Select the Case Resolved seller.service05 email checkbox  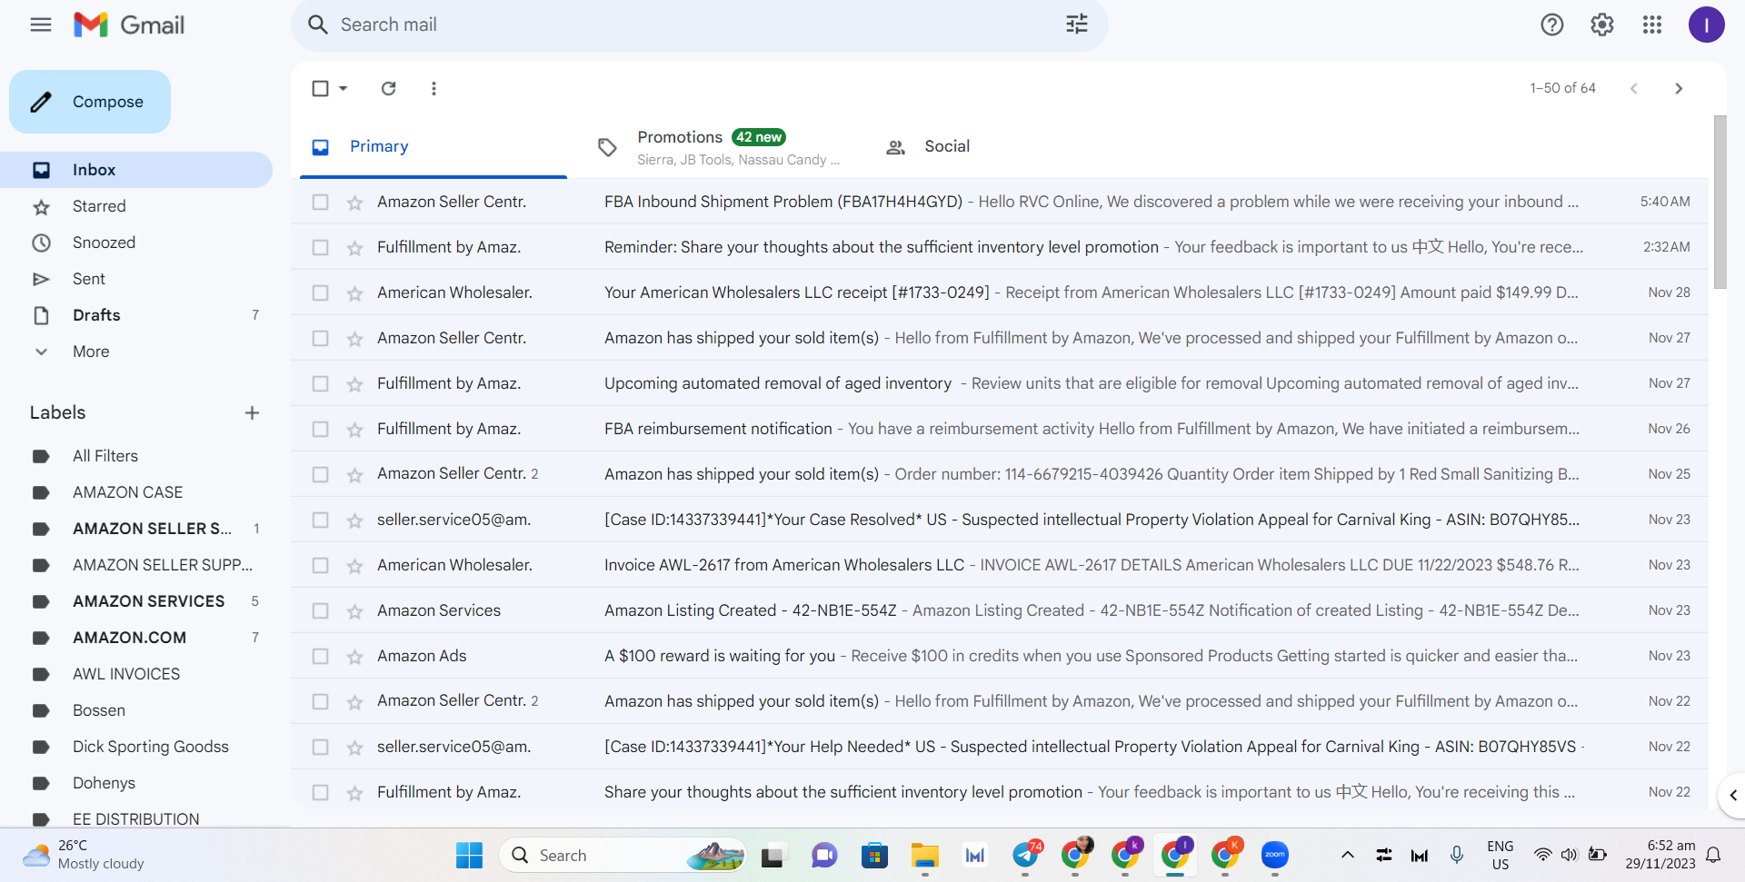tap(320, 520)
